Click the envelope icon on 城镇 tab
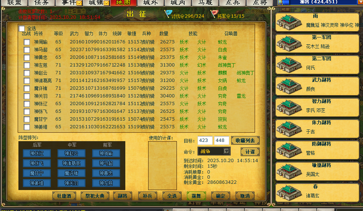Viewport: 363px width, 211px height. tap(107, 3)
